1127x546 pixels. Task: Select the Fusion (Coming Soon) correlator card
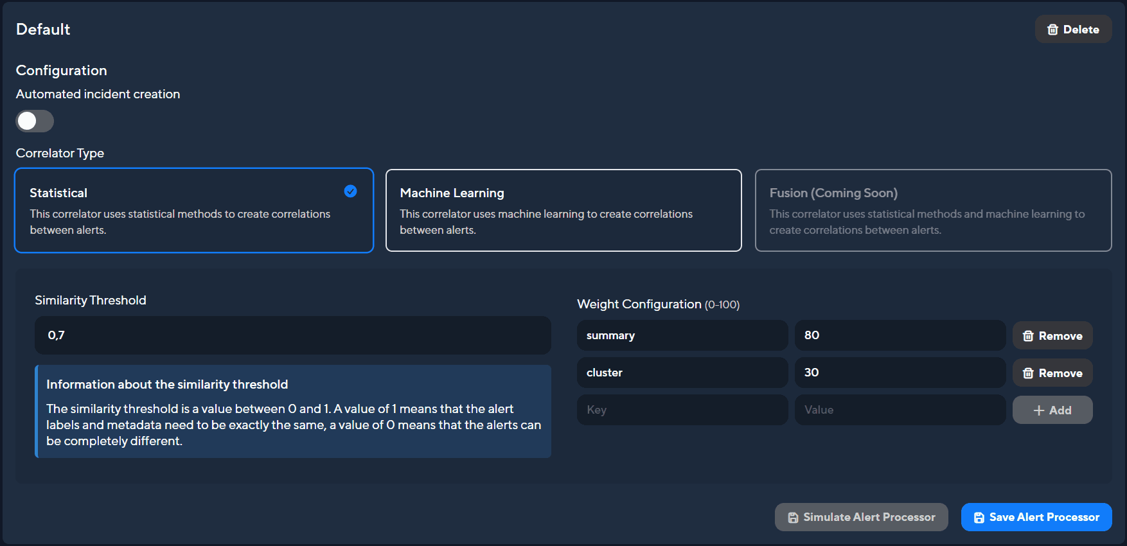click(x=933, y=211)
